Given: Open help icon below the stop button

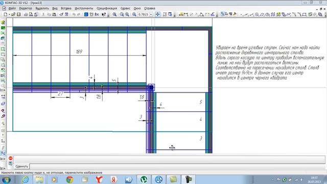Looking at the screenshot, I should pos(10,164).
